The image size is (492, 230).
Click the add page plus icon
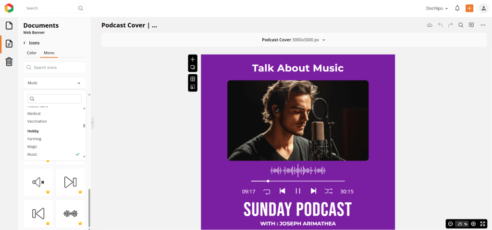pyautogui.click(x=193, y=59)
